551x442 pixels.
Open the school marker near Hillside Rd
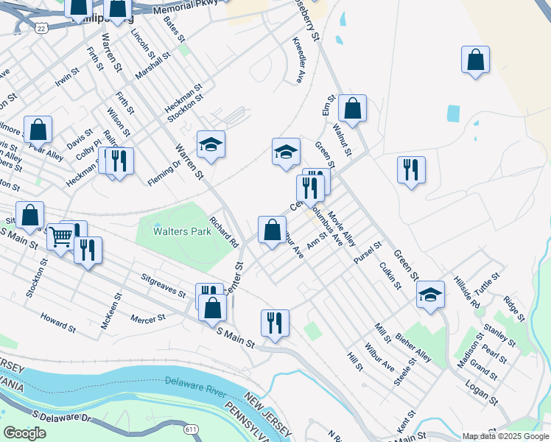pos(430,294)
